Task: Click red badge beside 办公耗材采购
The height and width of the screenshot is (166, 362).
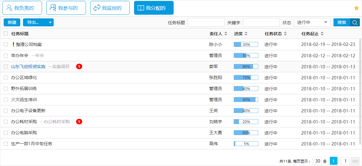Action: coord(79,122)
